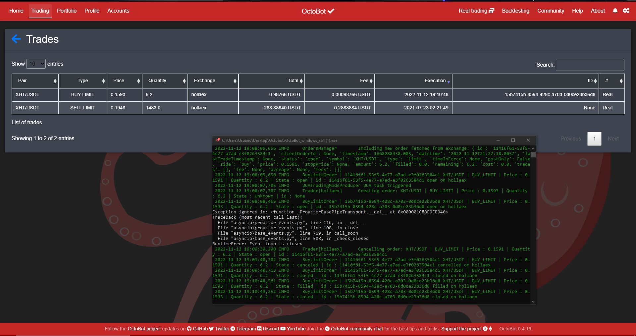
Task: Sort by the Exchange column header arrows
Action: pyautogui.click(x=235, y=81)
